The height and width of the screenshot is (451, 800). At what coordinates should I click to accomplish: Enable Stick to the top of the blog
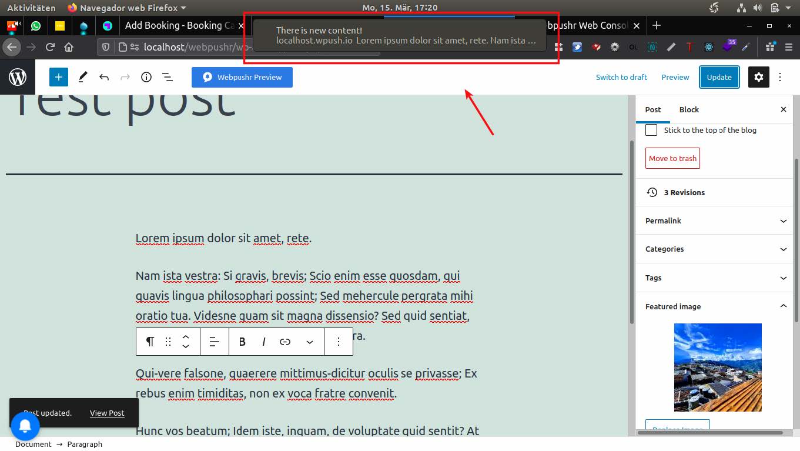click(x=651, y=130)
